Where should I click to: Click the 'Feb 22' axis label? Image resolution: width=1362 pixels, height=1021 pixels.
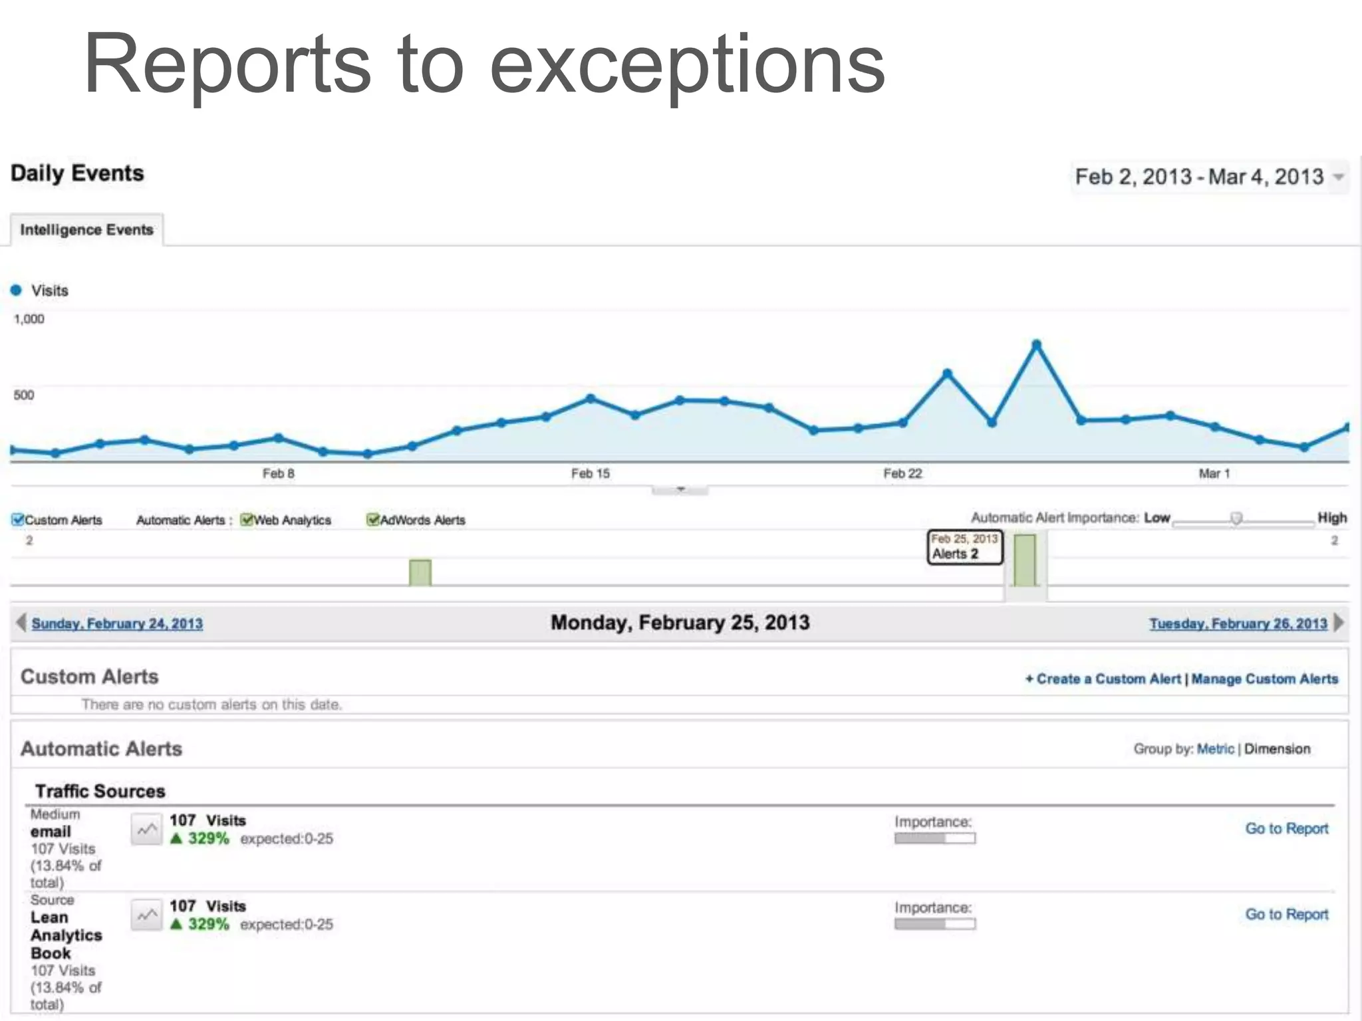tap(902, 473)
